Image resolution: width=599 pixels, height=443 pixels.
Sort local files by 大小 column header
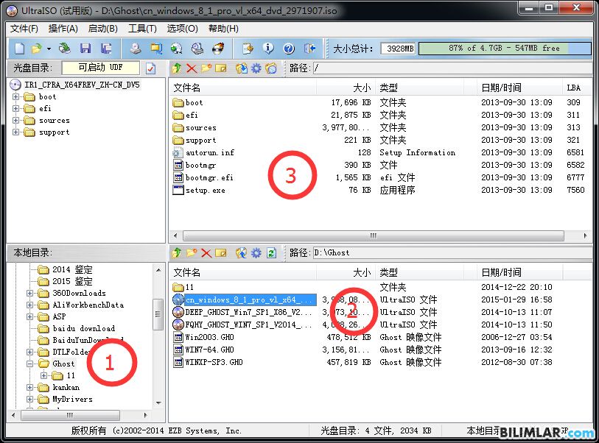pyautogui.click(x=346, y=272)
